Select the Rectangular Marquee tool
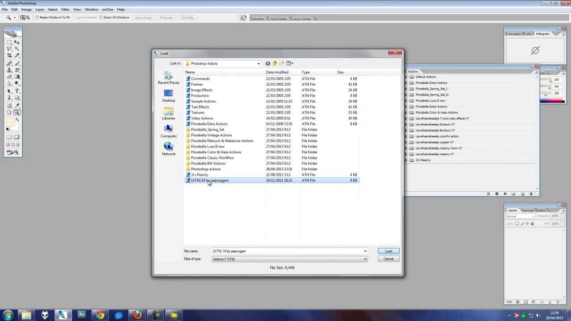Image resolution: width=571 pixels, height=321 pixels. pyautogui.click(x=9, y=42)
